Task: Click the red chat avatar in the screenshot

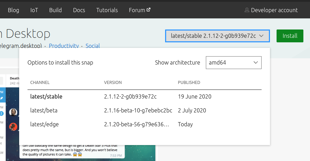Action: click(x=13, y=127)
